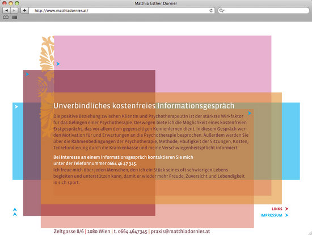Click the search magnifier dropdown icon

pyautogui.click(x=222, y=10)
